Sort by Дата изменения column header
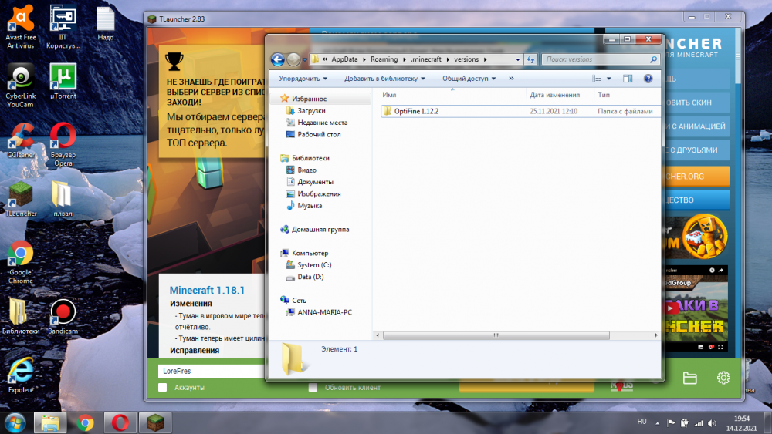Image resolution: width=772 pixels, height=434 pixels. [x=554, y=95]
